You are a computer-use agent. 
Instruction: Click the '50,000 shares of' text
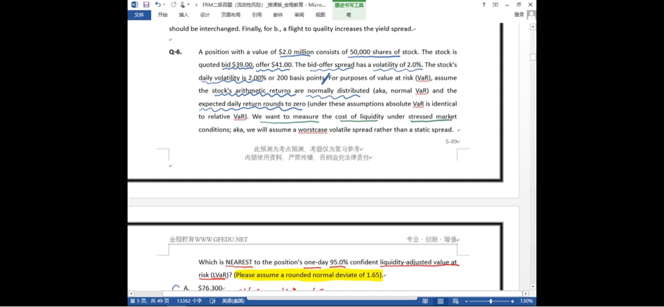[375, 52]
